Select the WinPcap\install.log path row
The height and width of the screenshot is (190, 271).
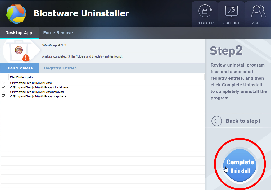(x=102, y=92)
